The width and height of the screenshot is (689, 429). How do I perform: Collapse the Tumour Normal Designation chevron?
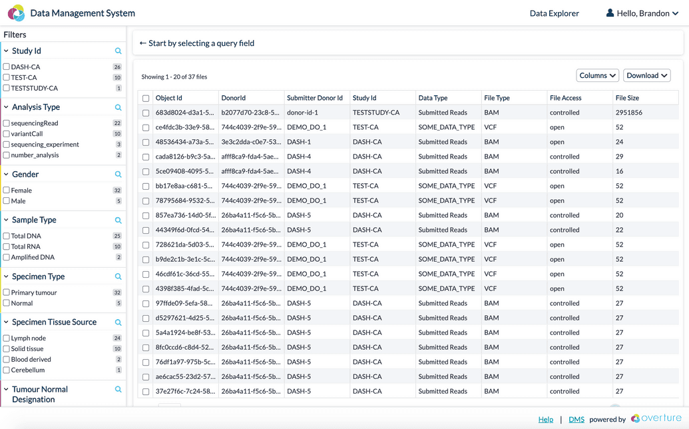[6, 390]
